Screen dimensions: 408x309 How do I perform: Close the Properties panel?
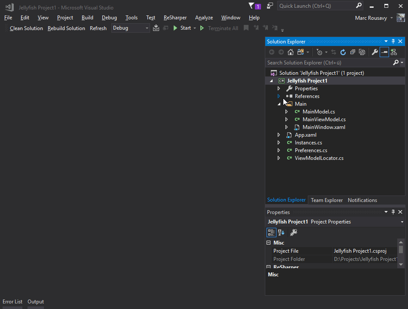point(400,212)
